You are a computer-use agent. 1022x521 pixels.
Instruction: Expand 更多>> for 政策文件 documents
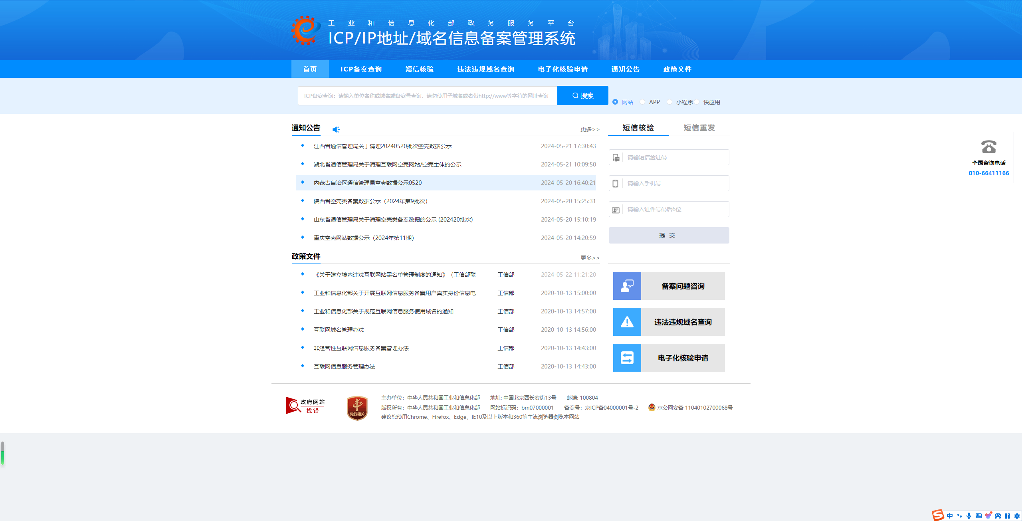click(x=590, y=258)
